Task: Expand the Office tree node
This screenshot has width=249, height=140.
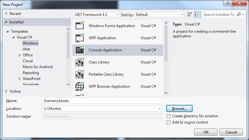Action: pyautogui.click(x=20, y=55)
